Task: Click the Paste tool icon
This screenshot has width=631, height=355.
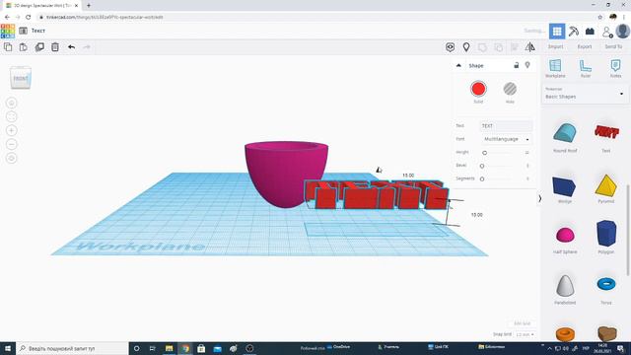Action: click(24, 47)
